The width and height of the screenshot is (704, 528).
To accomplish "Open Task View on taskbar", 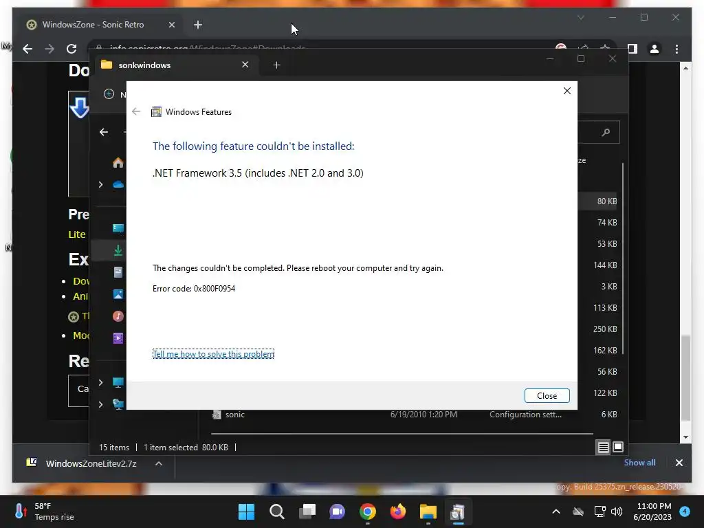I will coord(307,511).
